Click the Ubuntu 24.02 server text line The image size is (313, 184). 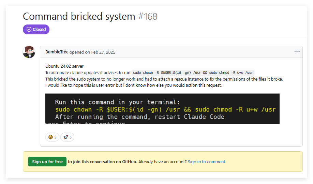pos(64,66)
